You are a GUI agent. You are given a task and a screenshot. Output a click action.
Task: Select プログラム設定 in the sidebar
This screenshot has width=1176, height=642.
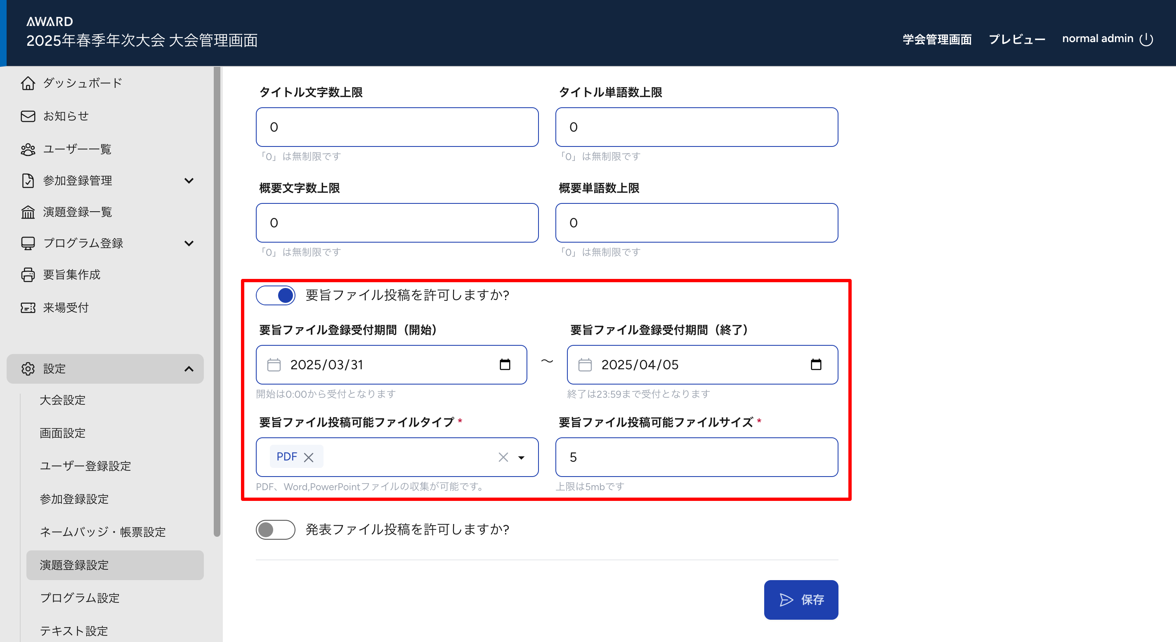[x=80, y=598]
